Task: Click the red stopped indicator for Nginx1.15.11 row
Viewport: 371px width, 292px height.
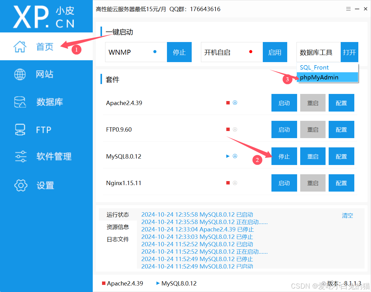Action: click(228, 183)
